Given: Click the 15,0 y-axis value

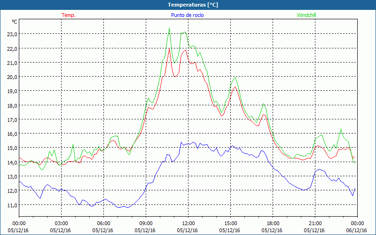Looking at the screenshot, I should click(12, 148).
